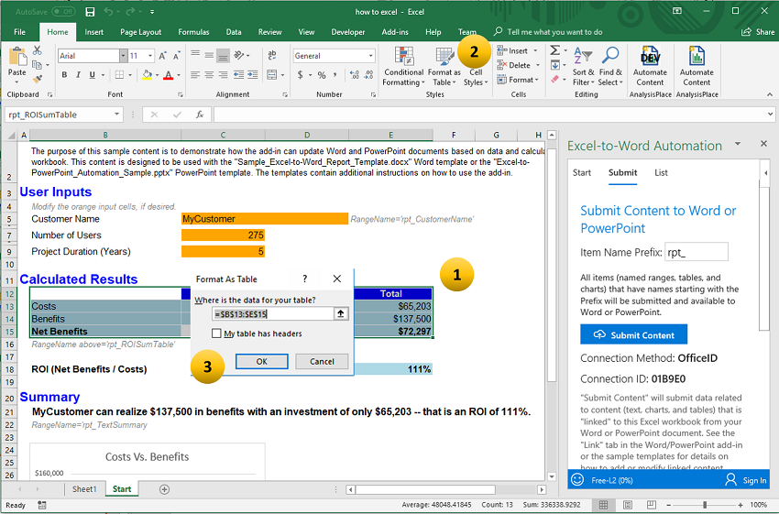Select the Sheet1 worksheet tab

pos(84,489)
